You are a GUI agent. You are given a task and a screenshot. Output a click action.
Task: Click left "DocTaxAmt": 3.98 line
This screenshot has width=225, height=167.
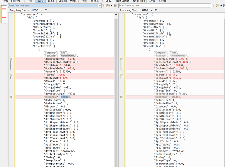click(57, 78)
